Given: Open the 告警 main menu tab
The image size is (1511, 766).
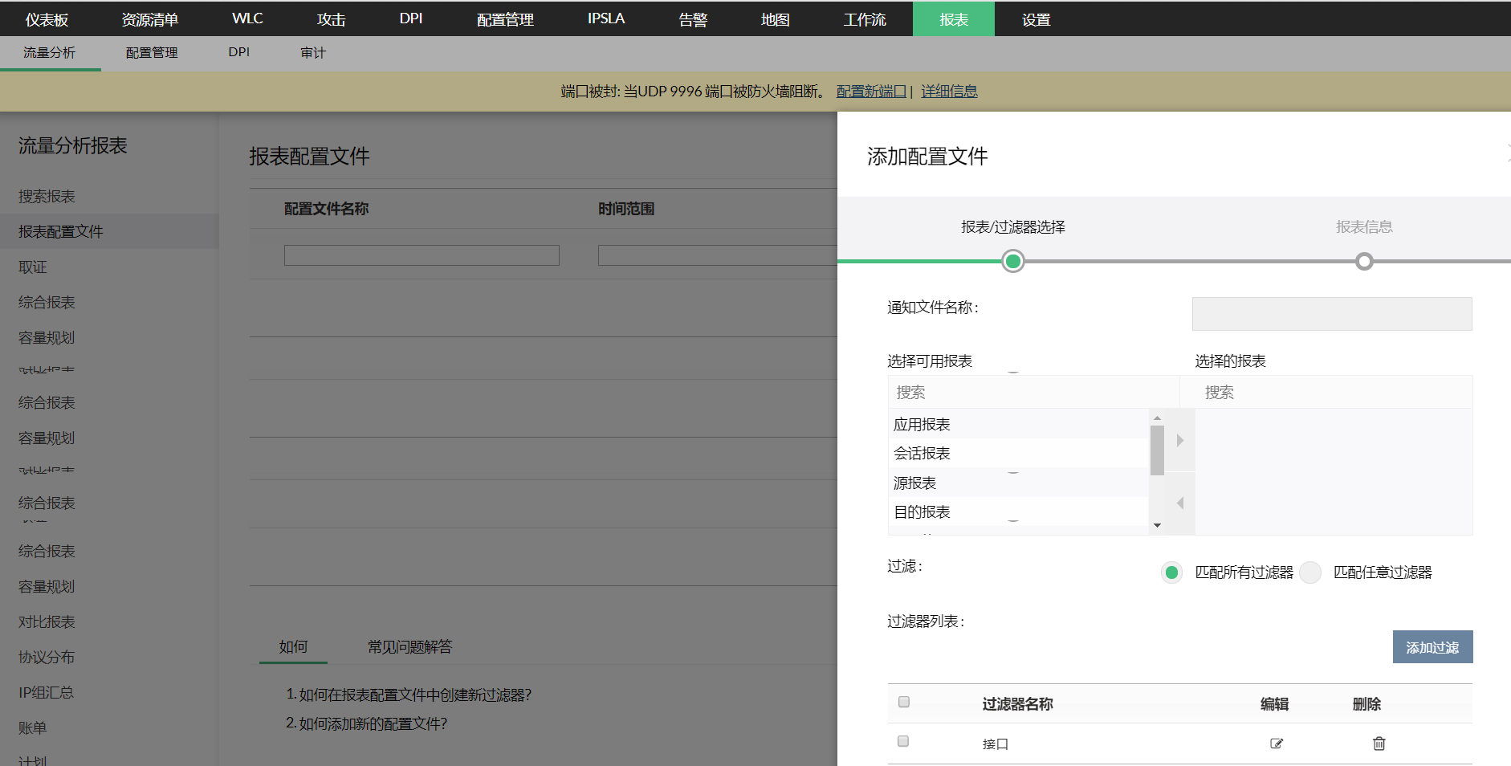Looking at the screenshot, I should click(692, 19).
